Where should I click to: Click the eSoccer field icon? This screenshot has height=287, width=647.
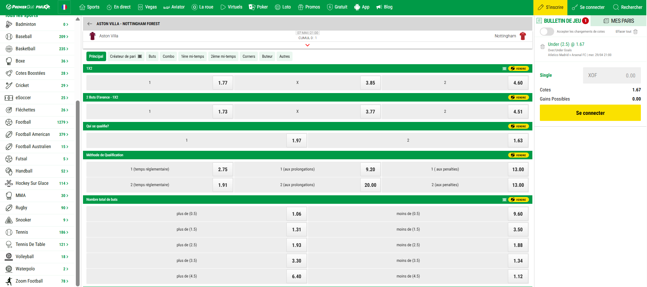point(9,97)
